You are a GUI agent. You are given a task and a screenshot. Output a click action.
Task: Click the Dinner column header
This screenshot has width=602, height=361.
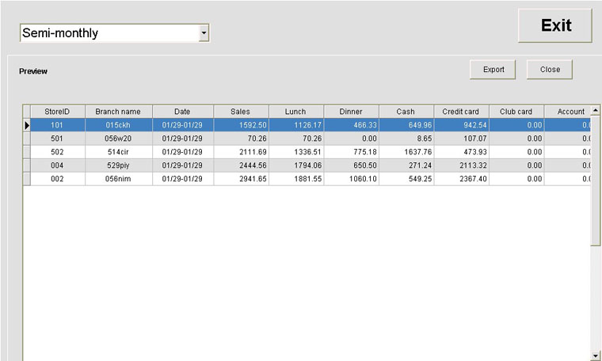(351, 112)
